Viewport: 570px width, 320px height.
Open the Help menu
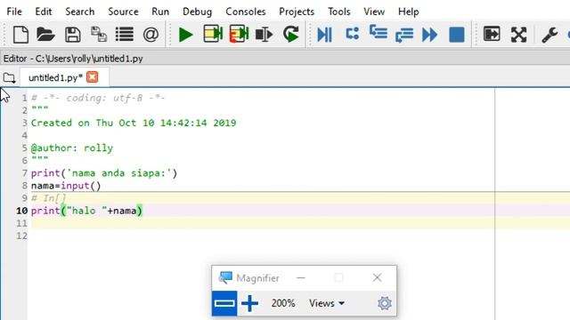coord(408,12)
